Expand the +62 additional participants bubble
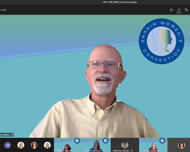Viewport: 190px width, 152px height. pyautogui.click(x=7, y=145)
